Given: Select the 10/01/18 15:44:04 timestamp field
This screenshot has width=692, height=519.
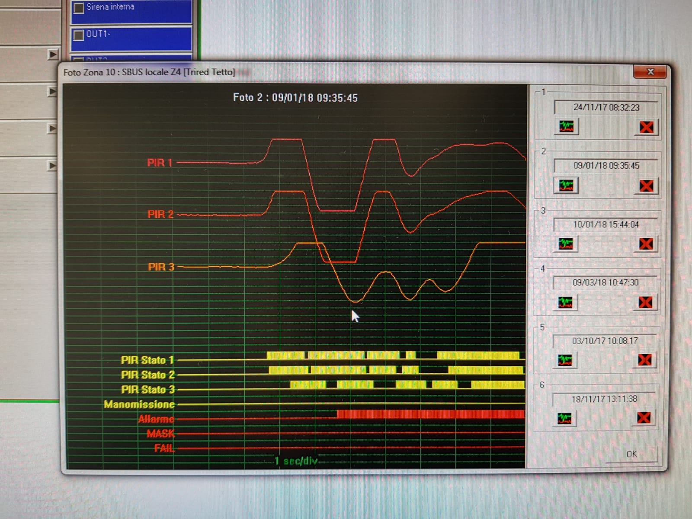Looking at the screenshot, I should click(605, 224).
